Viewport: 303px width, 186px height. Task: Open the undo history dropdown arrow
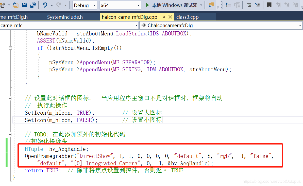pos(52,5)
